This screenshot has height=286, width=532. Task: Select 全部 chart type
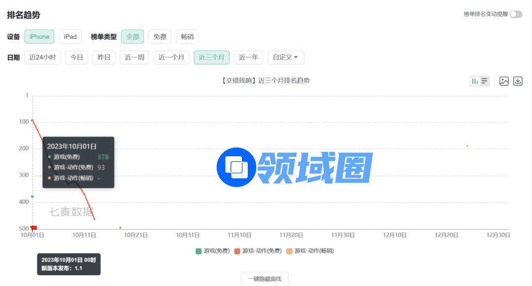pos(133,37)
